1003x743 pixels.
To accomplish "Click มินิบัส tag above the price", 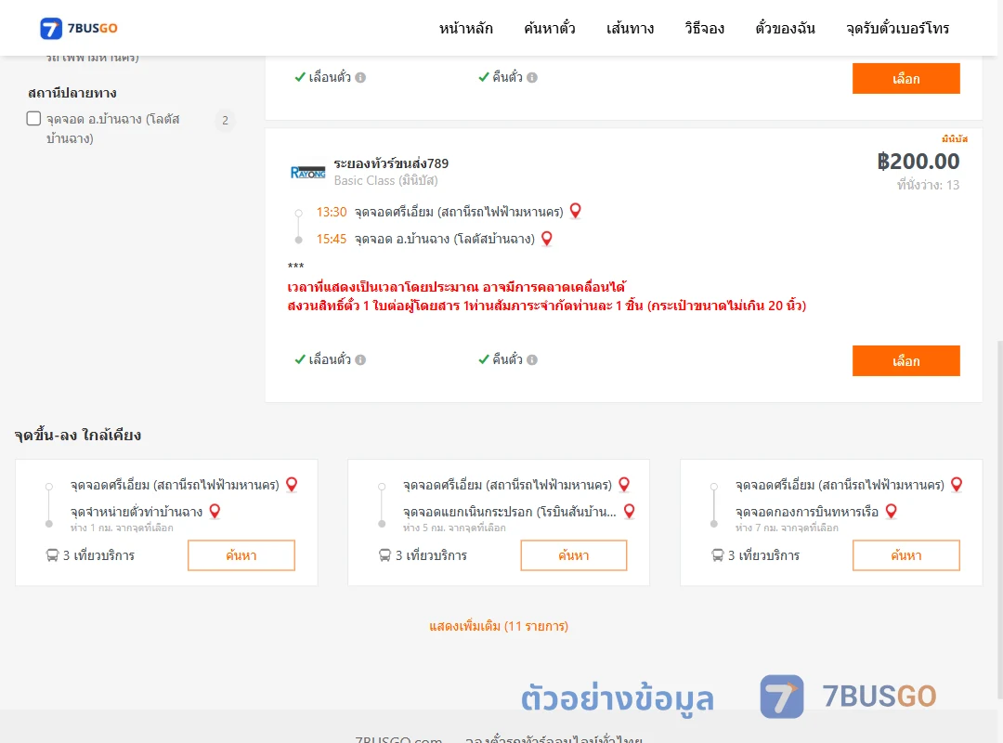I will pos(954,139).
